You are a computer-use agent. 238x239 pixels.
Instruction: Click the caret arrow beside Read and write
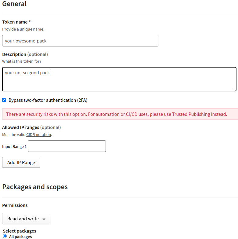tap(44, 219)
